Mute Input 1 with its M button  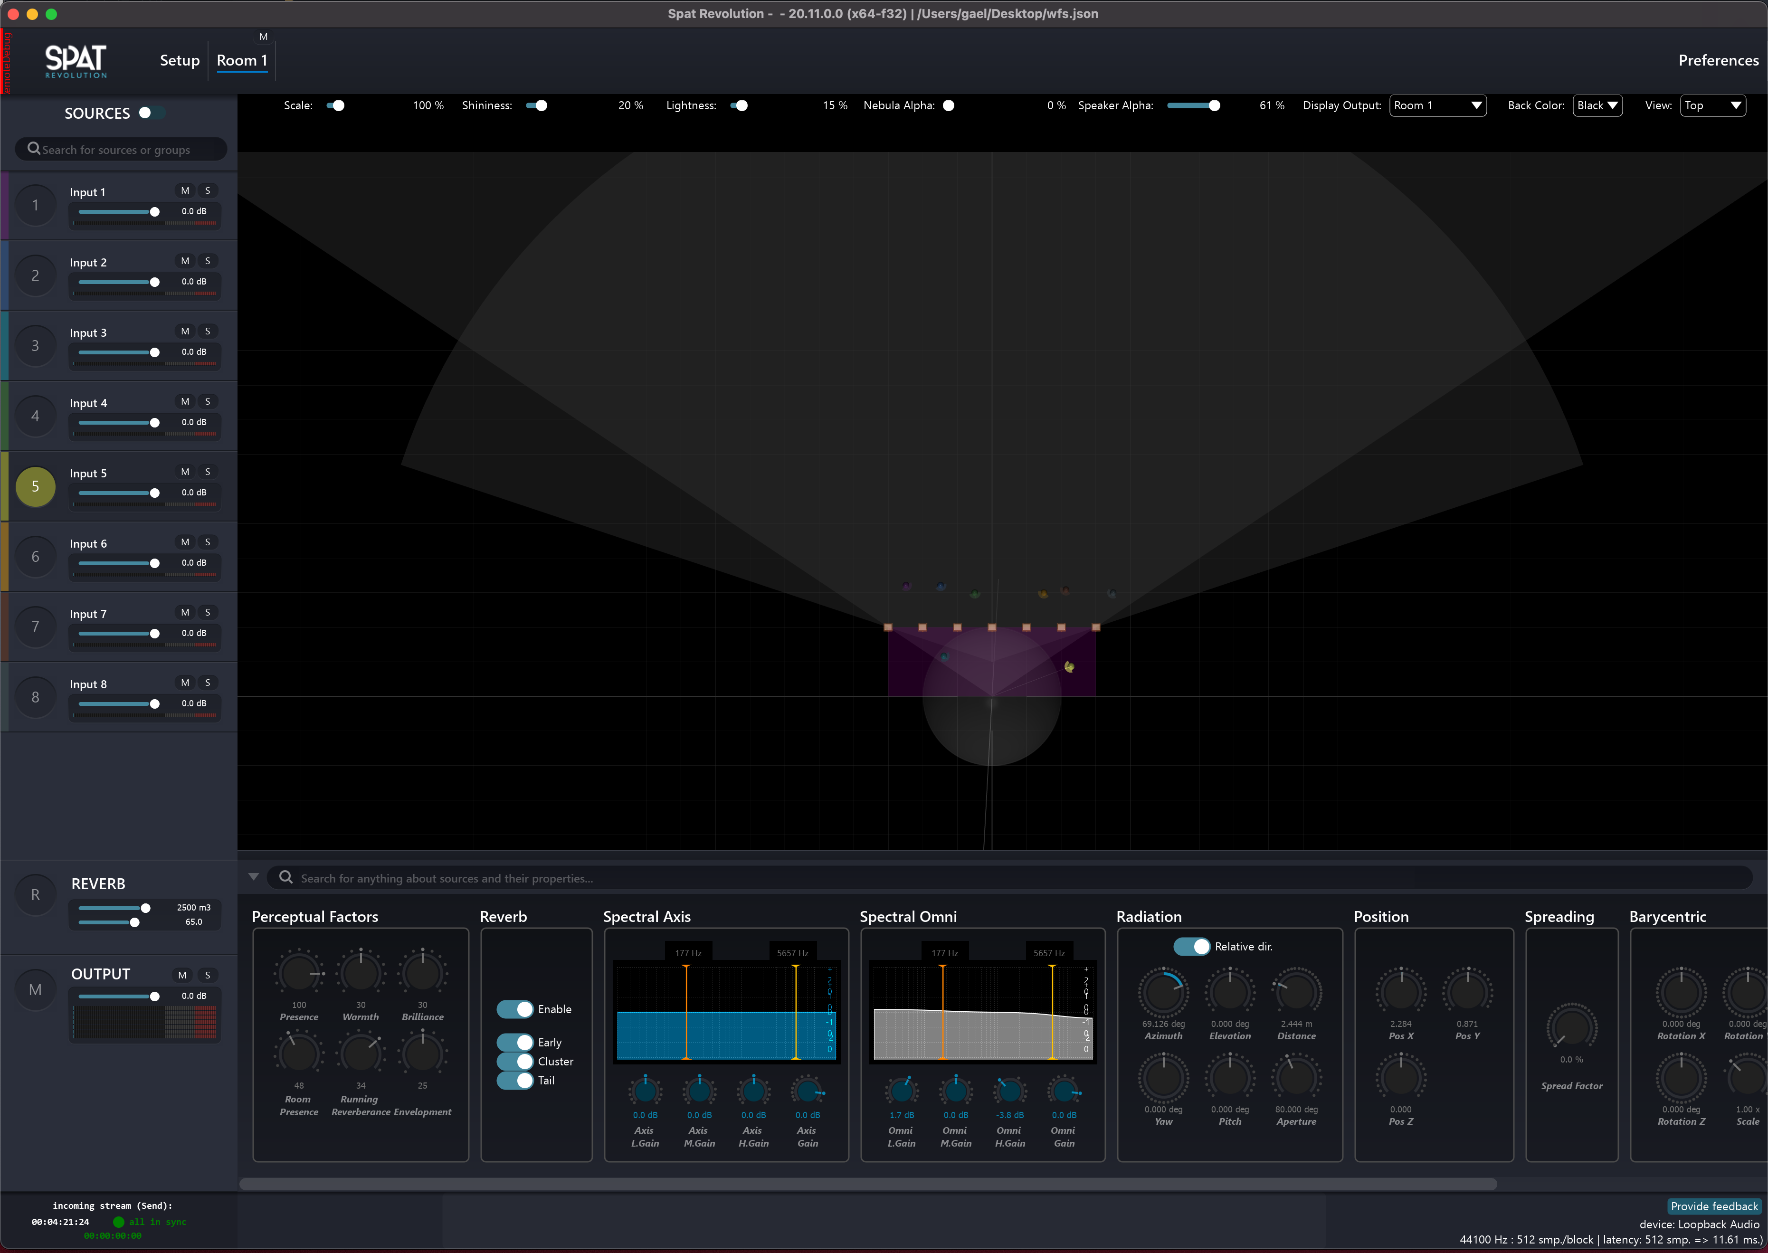(x=185, y=190)
